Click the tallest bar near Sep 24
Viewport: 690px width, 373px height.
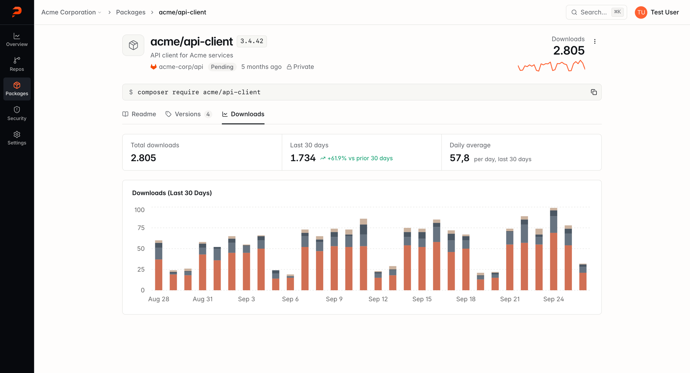pyautogui.click(x=553, y=249)
